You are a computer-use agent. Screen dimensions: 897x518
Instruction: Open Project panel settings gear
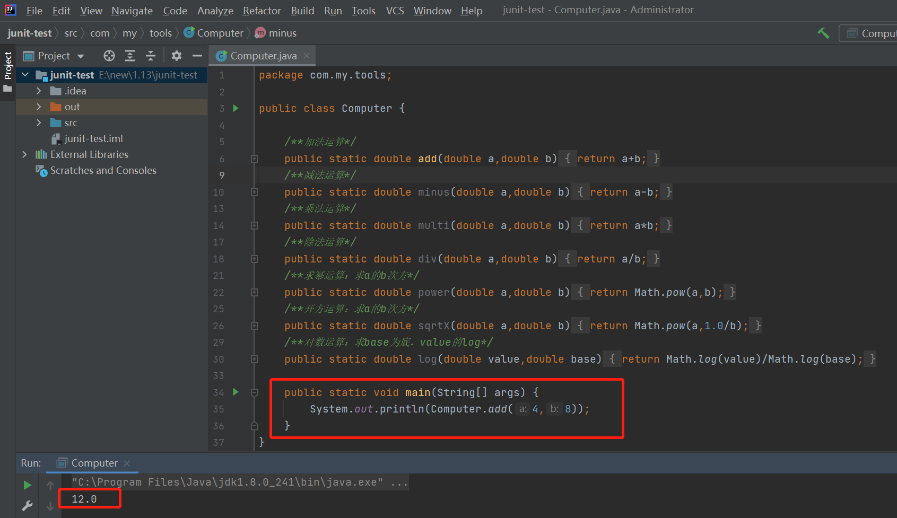177,56
